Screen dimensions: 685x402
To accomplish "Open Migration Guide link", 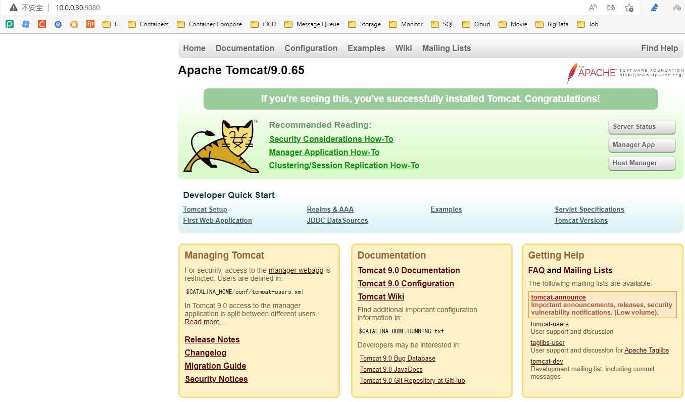I will (x=215, y=366).
